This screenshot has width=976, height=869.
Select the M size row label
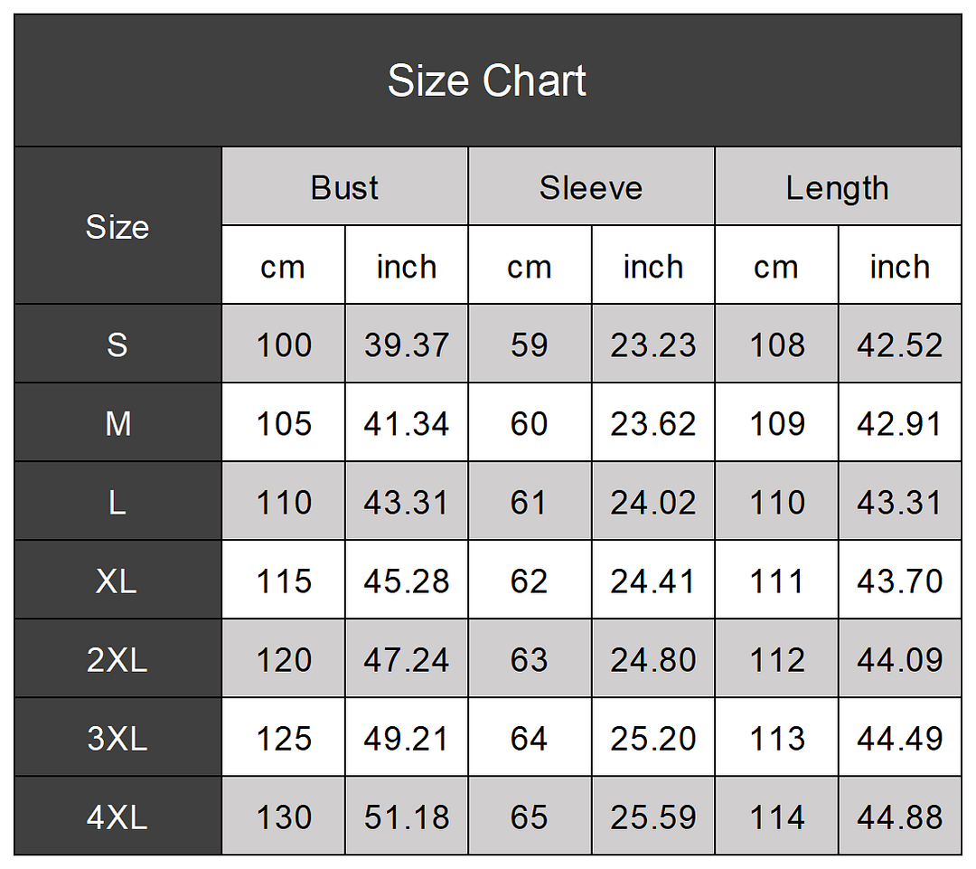(117, 423)
